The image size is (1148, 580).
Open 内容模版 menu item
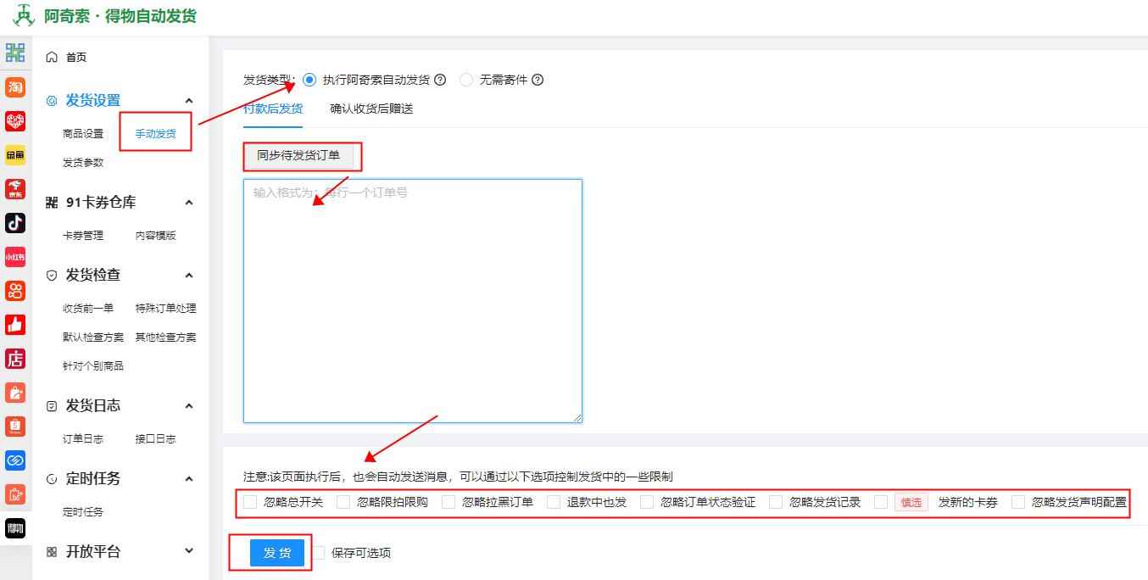click(x=156, y=236)
